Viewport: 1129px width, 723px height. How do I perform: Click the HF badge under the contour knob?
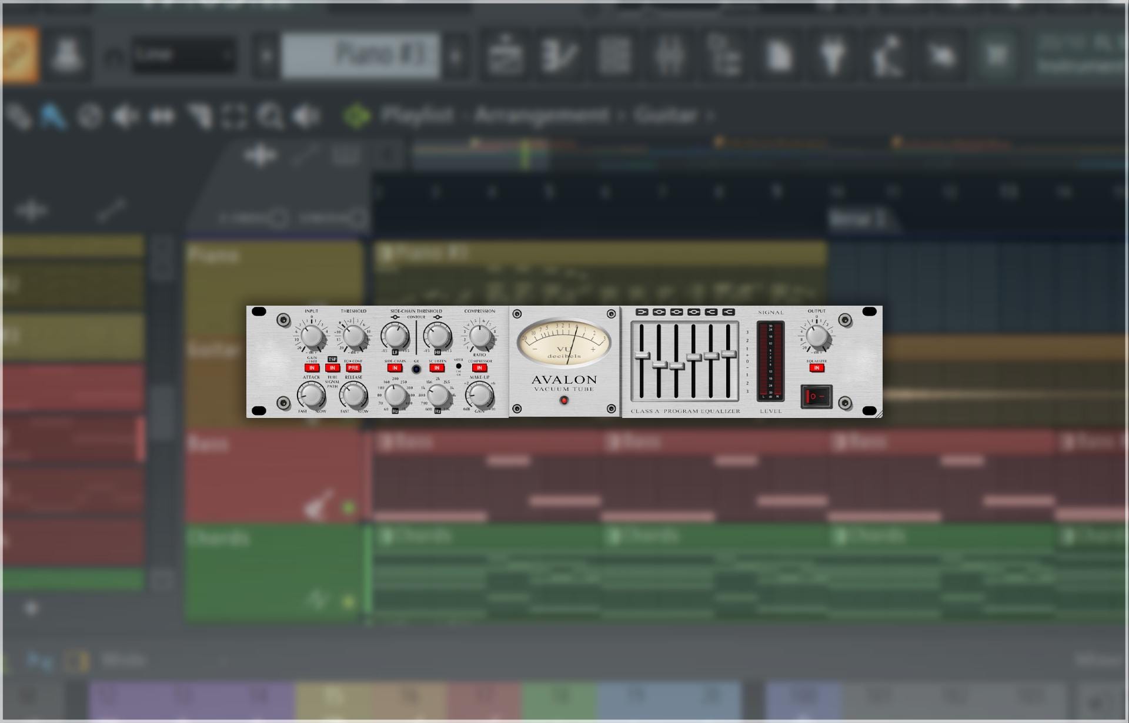pos(437,352)
